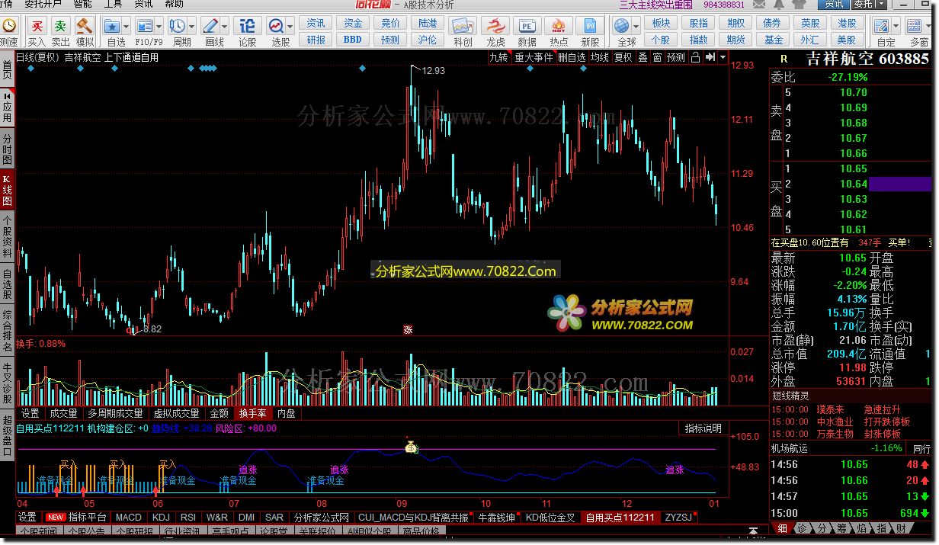The width and height of the screenshot is (939, 545).
Task: Click the jump-to-end arrow icon in chart toolbar
Action: pos(710,57)
